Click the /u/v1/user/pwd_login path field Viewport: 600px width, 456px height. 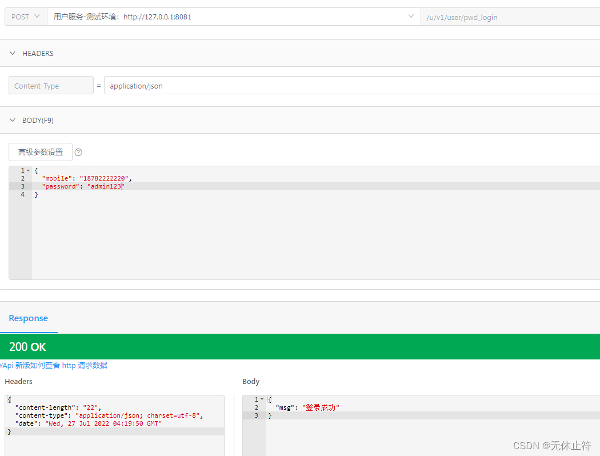[x=510, y=17]
